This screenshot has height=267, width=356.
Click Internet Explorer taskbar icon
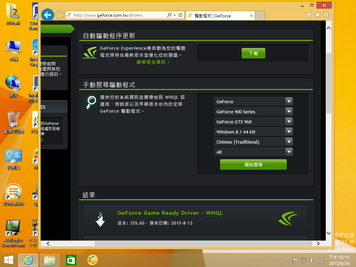(x=28, y=260)
